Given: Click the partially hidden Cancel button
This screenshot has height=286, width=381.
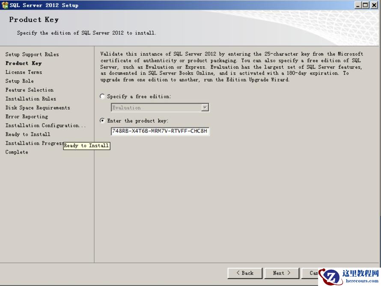Looking at the screenshot, I should [310, 273].
